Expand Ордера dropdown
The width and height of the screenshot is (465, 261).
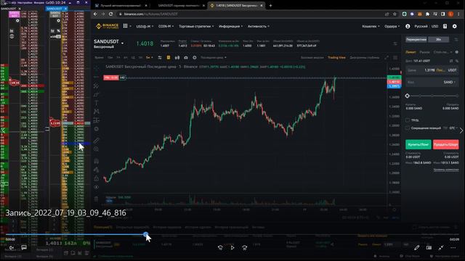(x=392, y=26)
